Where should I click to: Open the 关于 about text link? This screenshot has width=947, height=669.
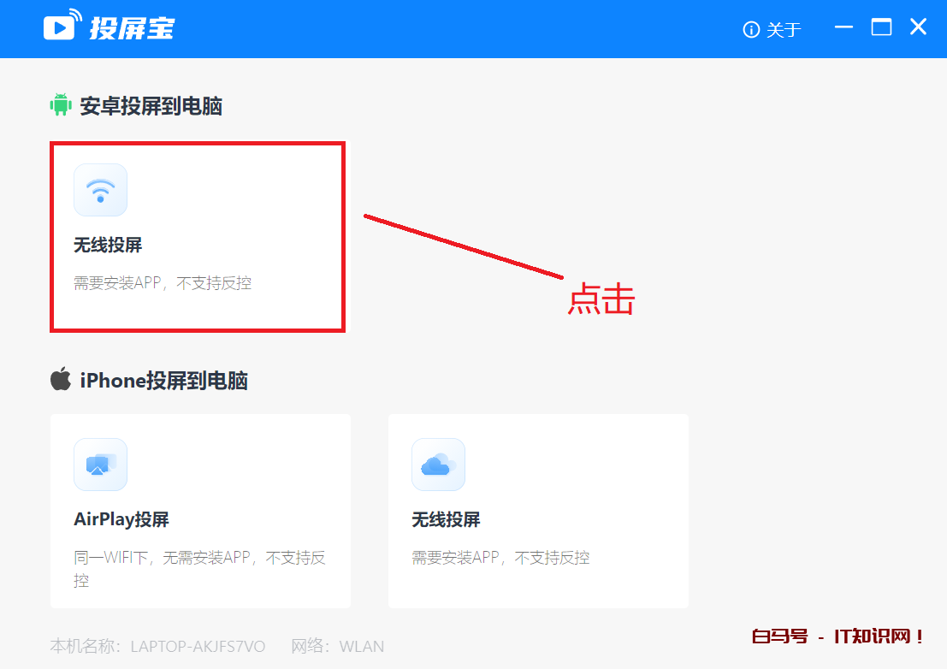tap(784, 30)
